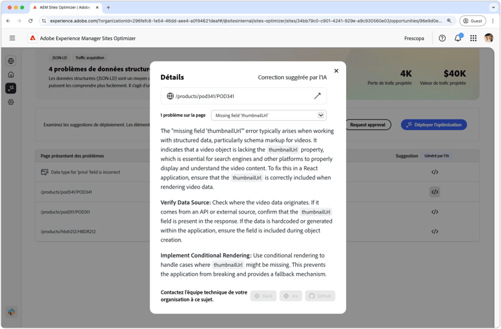Share the issue via Slack button
The image size is (501, 329).
(x=263, y=296)
